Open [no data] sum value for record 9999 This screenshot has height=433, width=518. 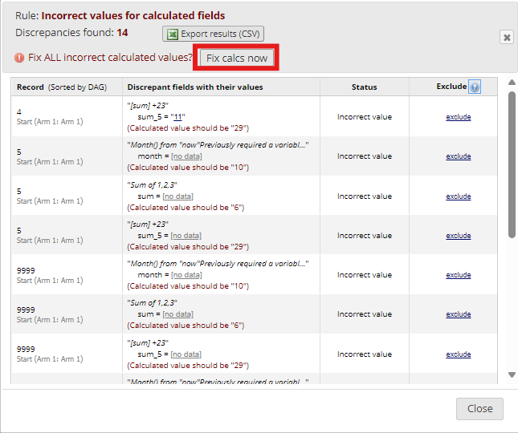pos(177,314)
